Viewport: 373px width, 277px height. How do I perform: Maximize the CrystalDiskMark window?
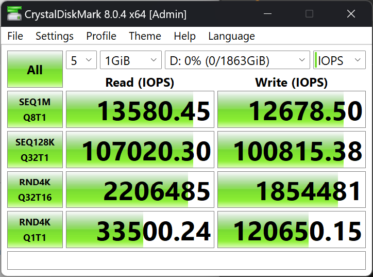309,14
